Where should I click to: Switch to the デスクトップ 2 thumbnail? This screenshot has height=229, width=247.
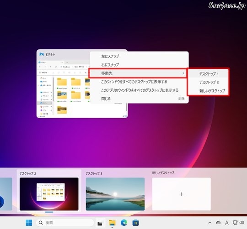click(49, 194)
